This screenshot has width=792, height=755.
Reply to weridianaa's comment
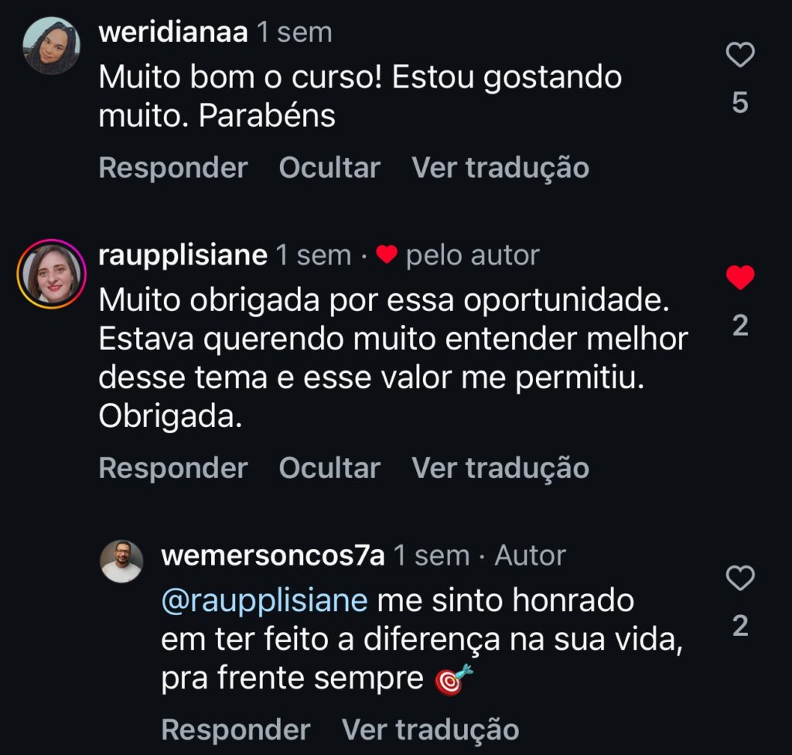[x=173, y=168]
